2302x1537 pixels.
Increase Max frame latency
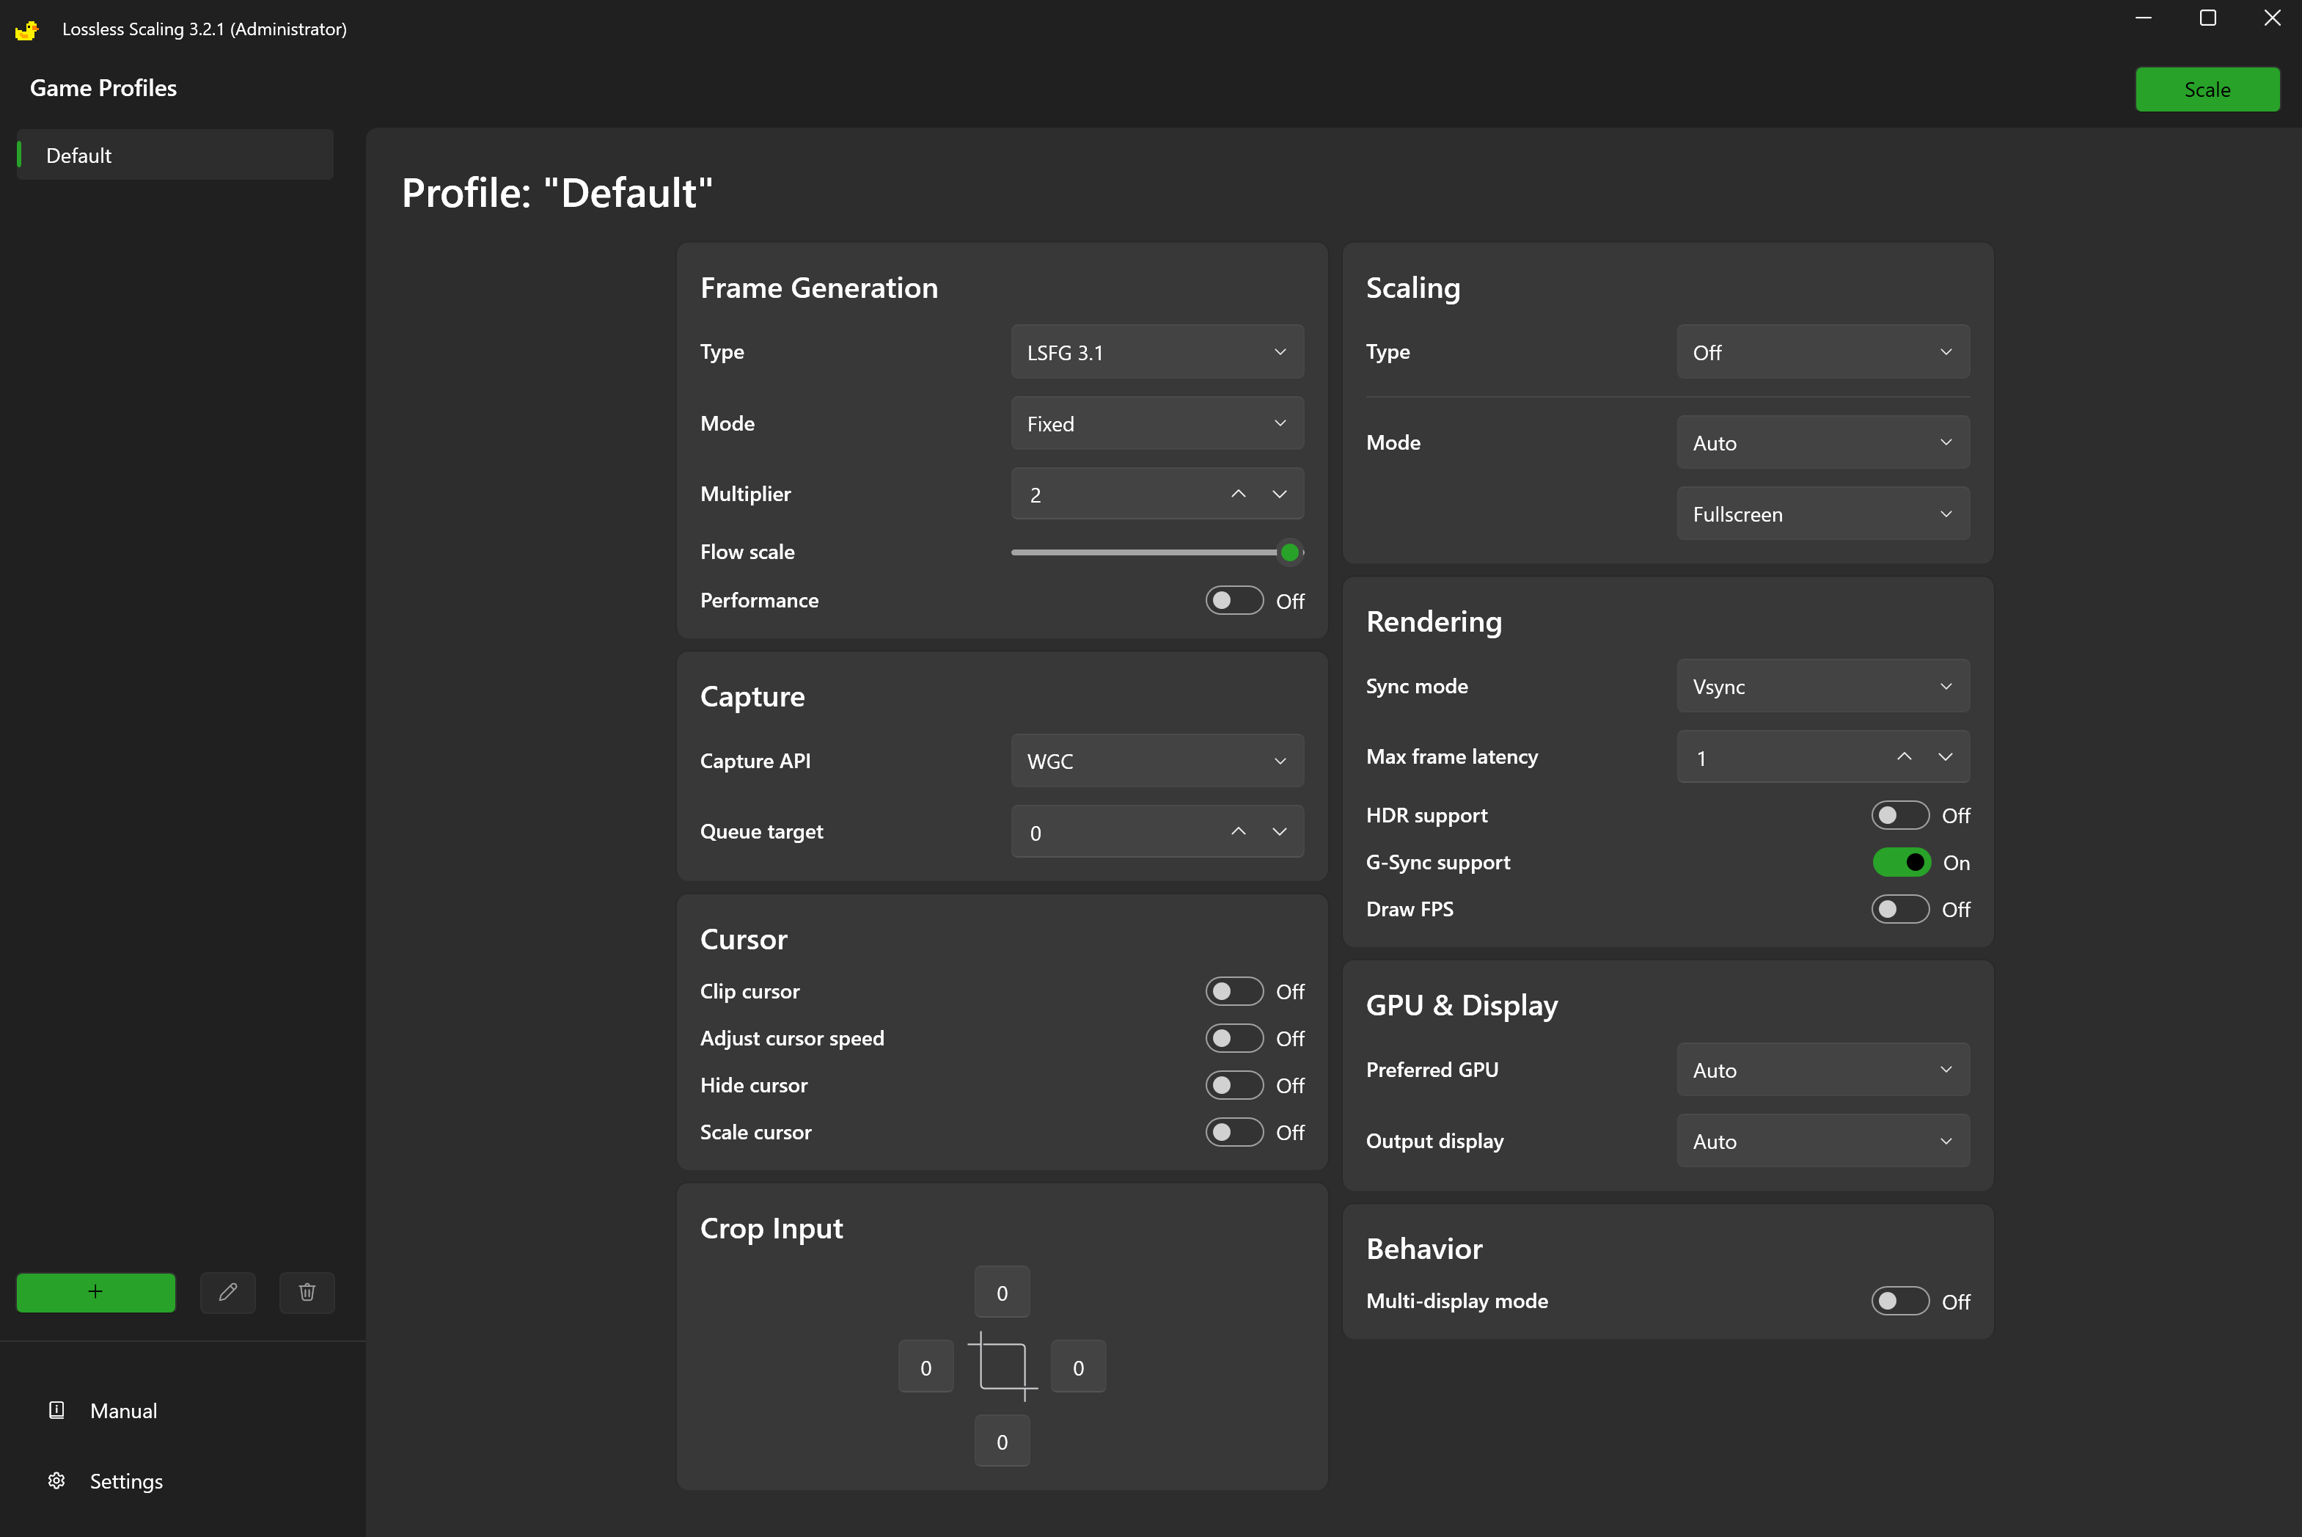click(x=1905, y=756)
